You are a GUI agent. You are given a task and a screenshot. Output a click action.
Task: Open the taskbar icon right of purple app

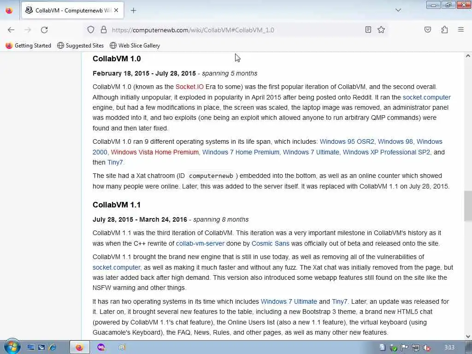pos(122,348)
